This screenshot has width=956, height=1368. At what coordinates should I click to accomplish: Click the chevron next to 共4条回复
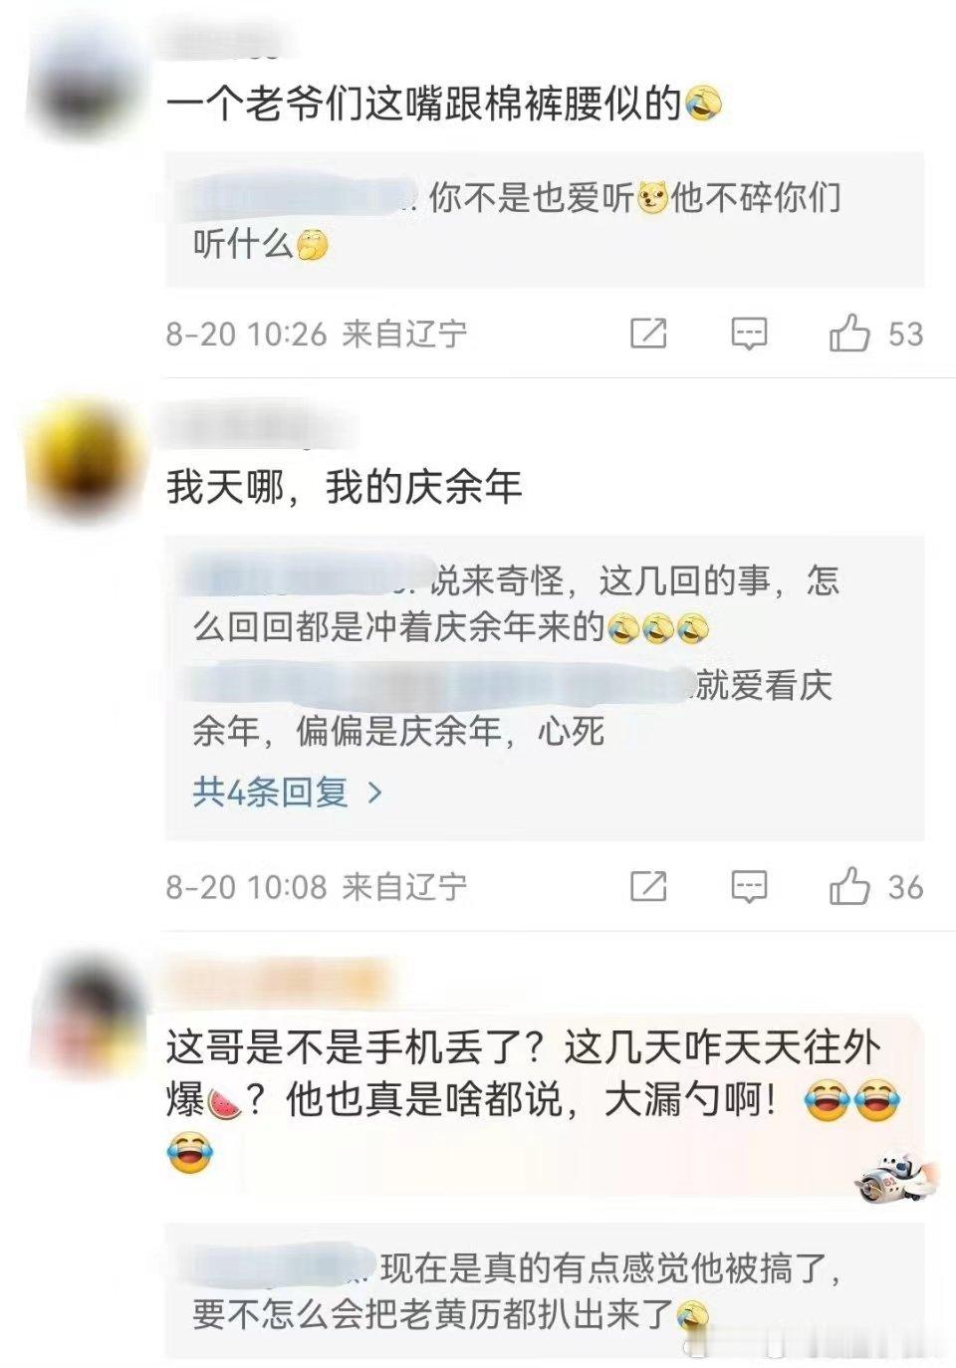tap(375, 793)
